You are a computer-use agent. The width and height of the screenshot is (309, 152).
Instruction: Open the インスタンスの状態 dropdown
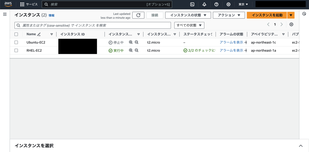188,15
